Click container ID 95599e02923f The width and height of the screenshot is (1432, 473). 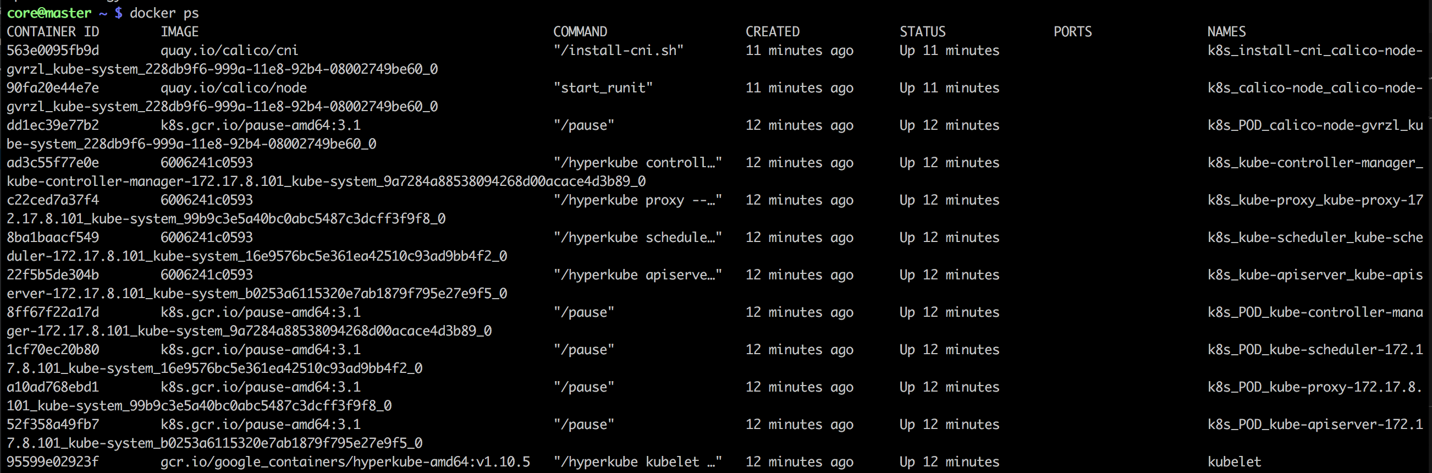coord(53,462)
